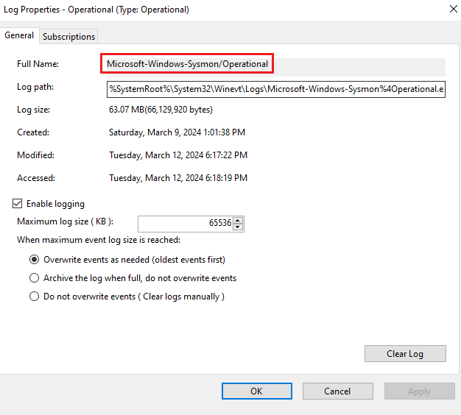Choose Archive the log when full option
461x415 pixels.
35,278
